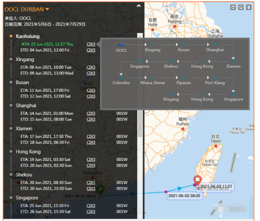Open CIX3 link beside Kaohsiung ETD 04 Jun
The image size is (260, 221).
pos(91,50)
